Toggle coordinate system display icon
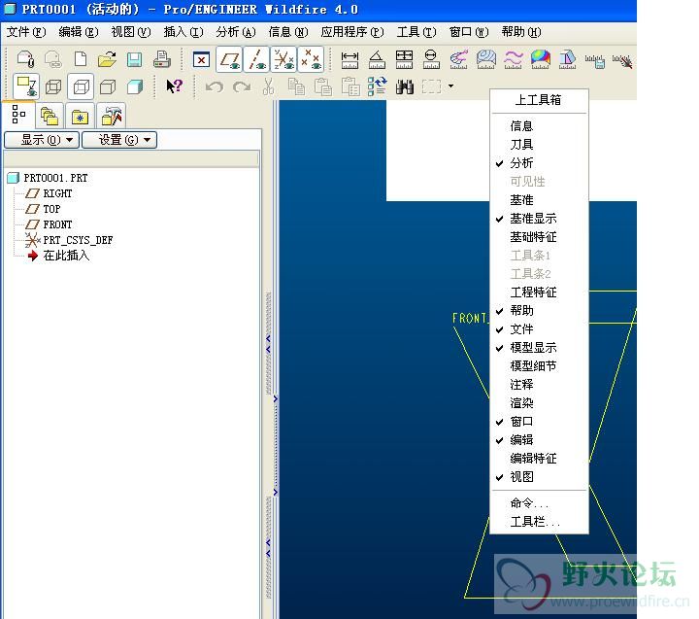 tap(283, 59)
